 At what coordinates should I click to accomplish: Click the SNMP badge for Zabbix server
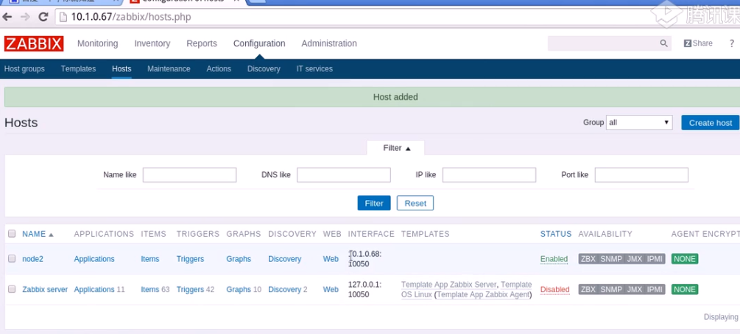(x=612, y=289)
